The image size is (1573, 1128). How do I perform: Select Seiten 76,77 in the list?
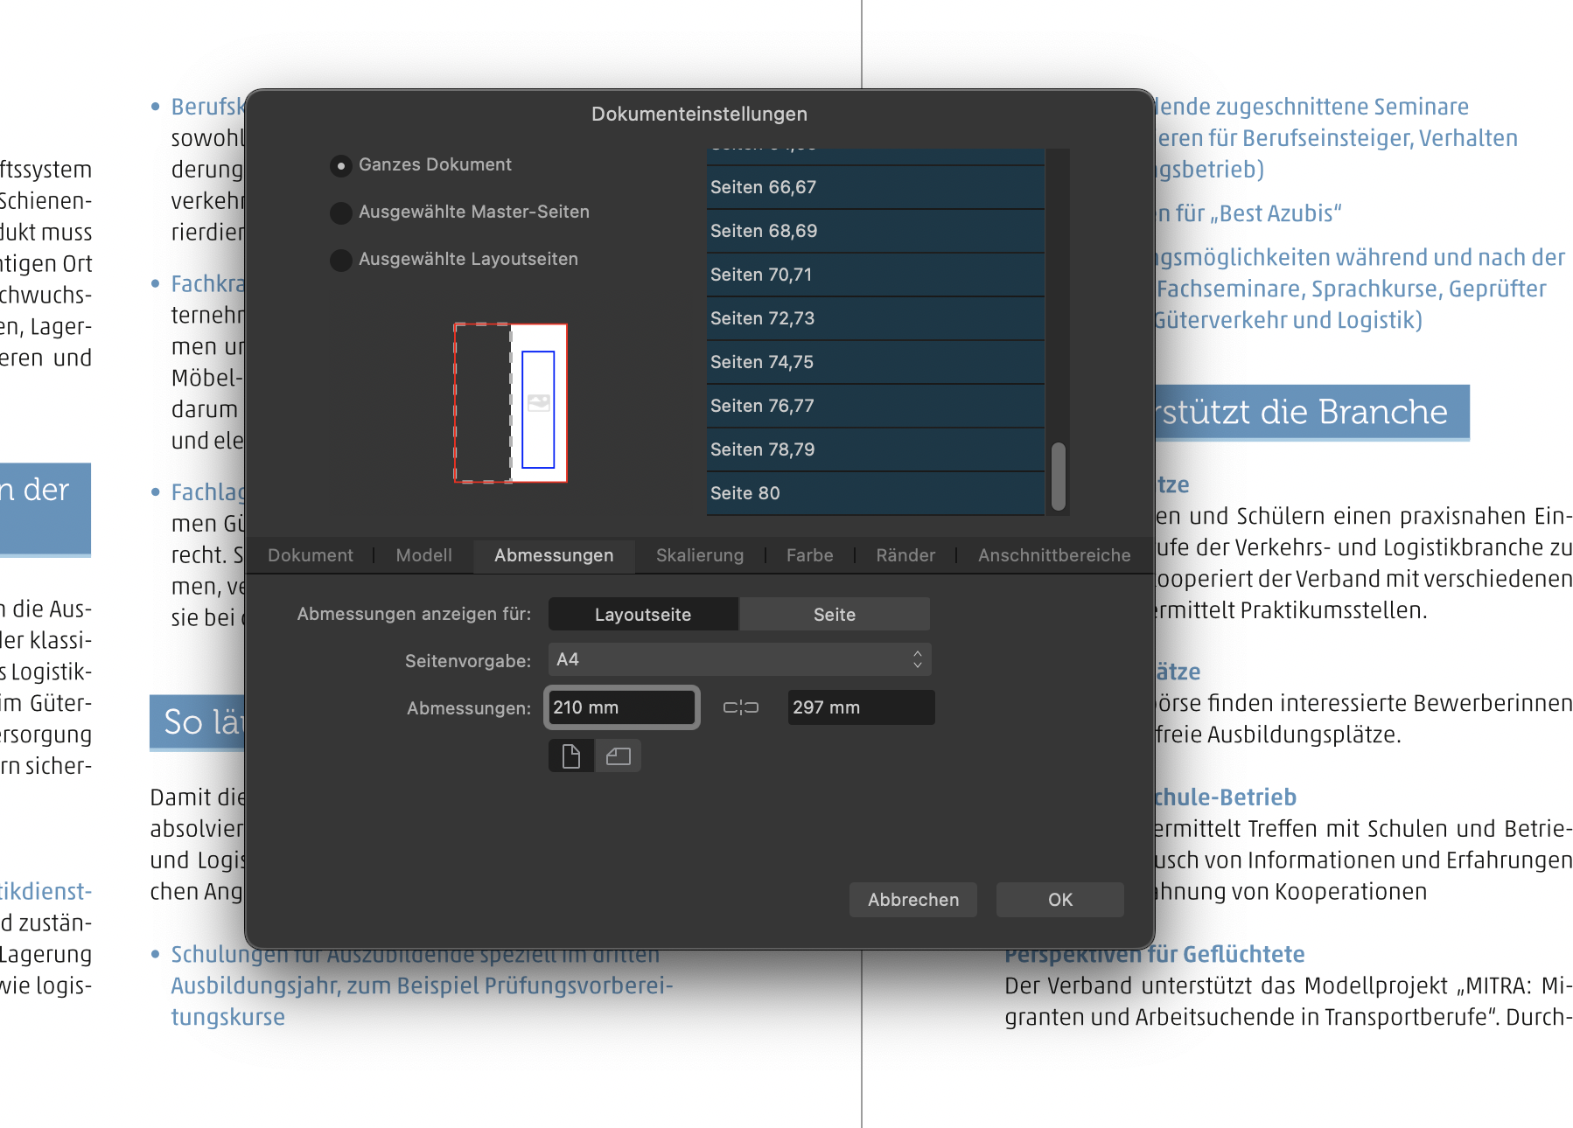pyautogui.click(x=876, y=406)
